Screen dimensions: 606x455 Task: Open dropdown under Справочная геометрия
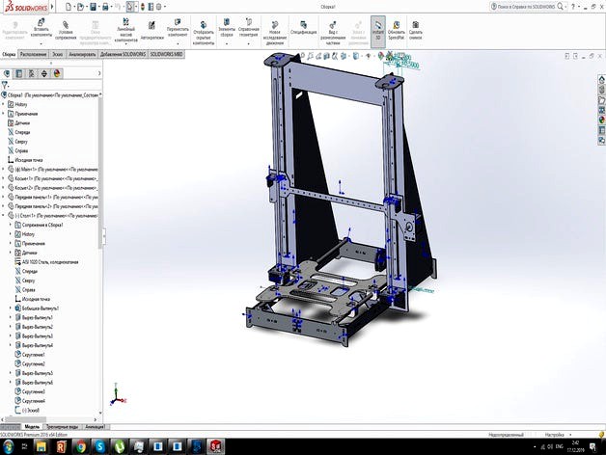click(249, 43)
